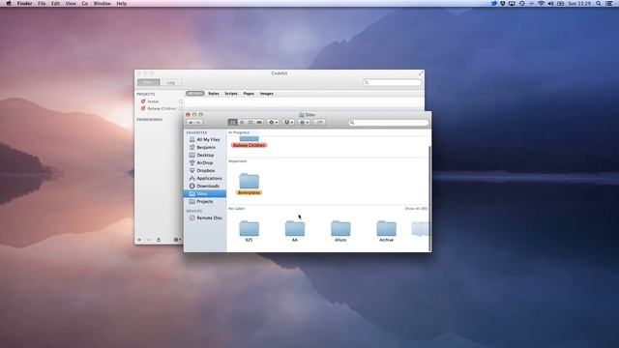Screen dimensions: 619x348
Task: Open the AirPlay display menu bar icon
Action: coord(512,4)
